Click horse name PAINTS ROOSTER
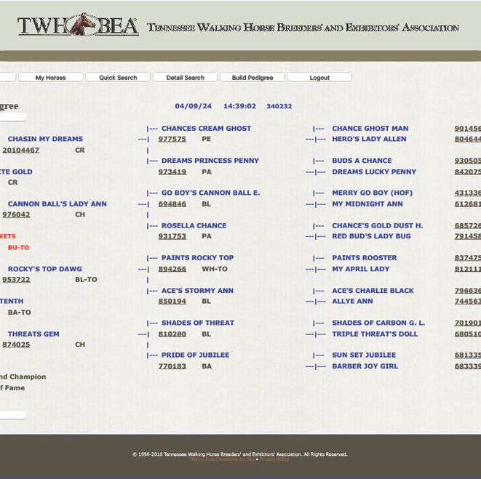Viewport: 481px width, 479px height. click(x=365, y=258)
